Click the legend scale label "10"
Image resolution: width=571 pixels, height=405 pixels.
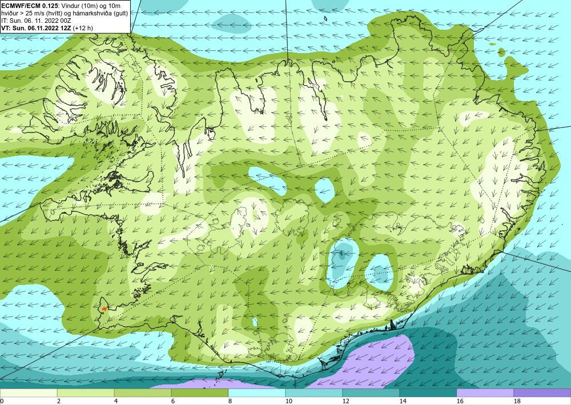(289, 402)
